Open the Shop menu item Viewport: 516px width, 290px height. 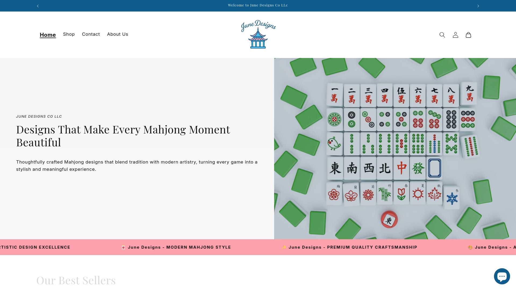[x=69, y=34]
